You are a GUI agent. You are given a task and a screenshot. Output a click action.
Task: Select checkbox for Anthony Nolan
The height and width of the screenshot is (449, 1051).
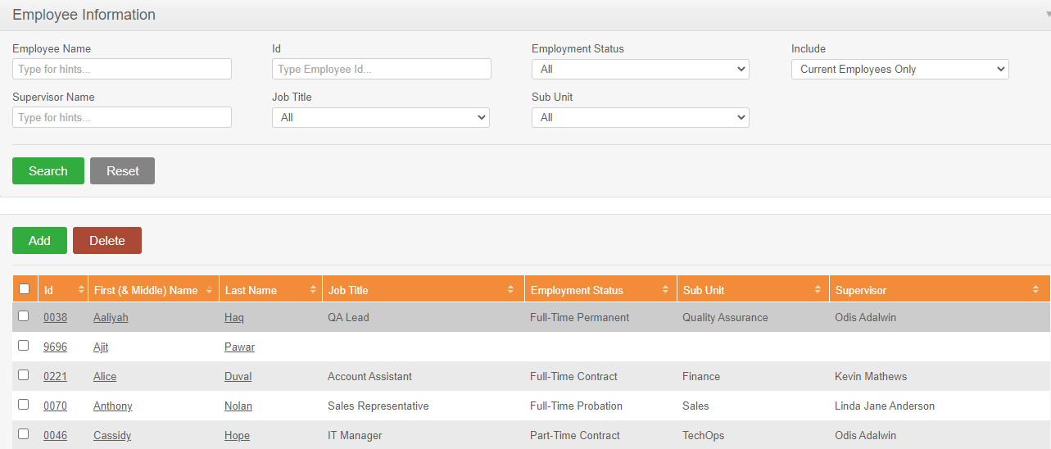(24, 404)
